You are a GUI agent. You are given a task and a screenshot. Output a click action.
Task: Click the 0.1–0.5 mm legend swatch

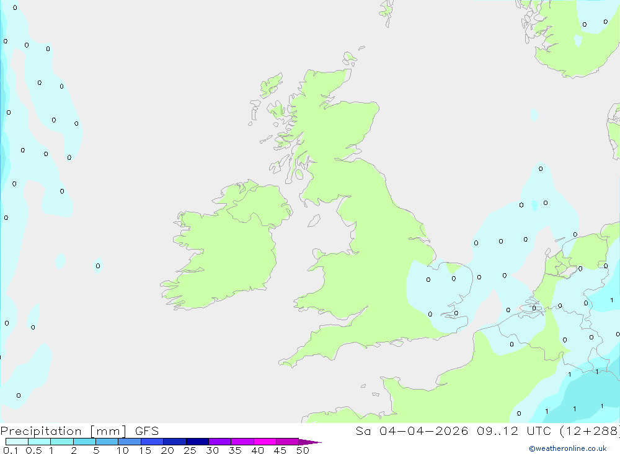pyautogui.click(x=17, y=442)
